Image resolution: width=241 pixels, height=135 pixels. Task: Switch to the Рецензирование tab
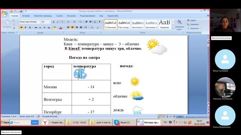(87, 16)
